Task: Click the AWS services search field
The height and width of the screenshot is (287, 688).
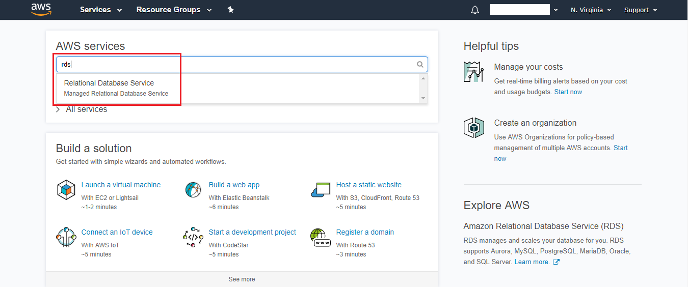Action: [234, 65]
